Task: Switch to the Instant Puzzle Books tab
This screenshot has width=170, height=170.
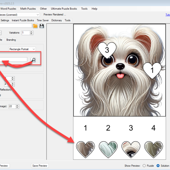Action: point(23,20)
